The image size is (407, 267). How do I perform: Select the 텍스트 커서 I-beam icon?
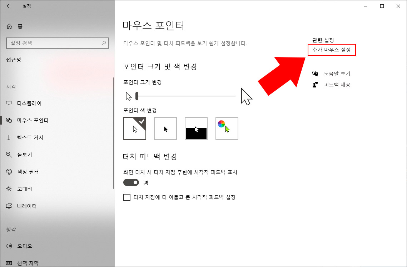[x=9, y=137]
